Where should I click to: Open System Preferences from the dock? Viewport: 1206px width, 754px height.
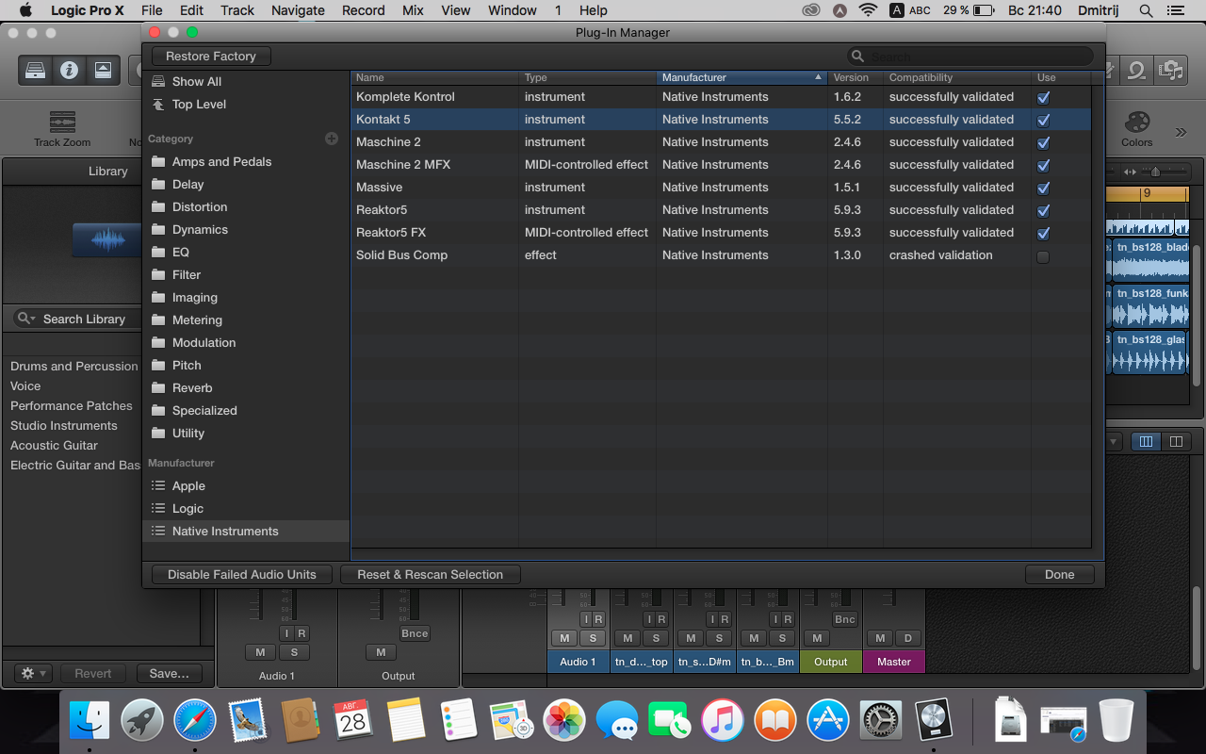point(881,722)
